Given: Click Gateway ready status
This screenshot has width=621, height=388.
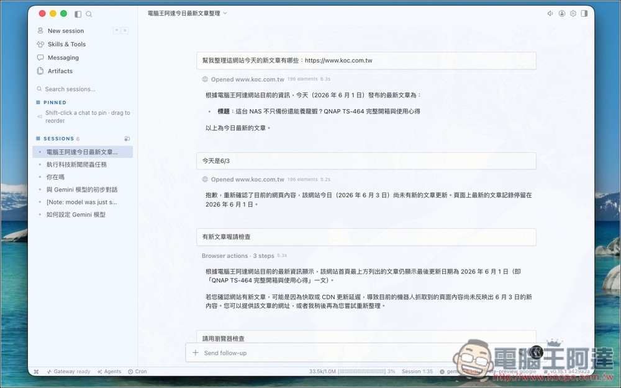Looking at the screenshot, I should (x=68, y=372).
